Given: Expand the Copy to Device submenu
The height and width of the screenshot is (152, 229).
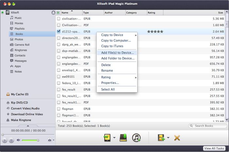Looking at the screenshot, I should point(117,35).
